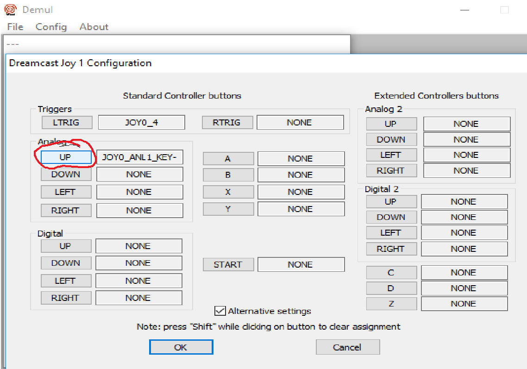The image size is (527, 369).
Task: Open the Config menu
Action: [51, 27]
